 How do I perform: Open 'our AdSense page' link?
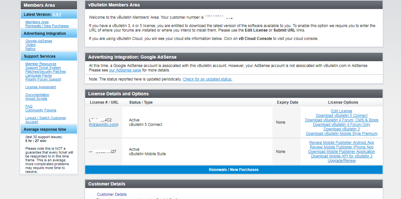125,70
